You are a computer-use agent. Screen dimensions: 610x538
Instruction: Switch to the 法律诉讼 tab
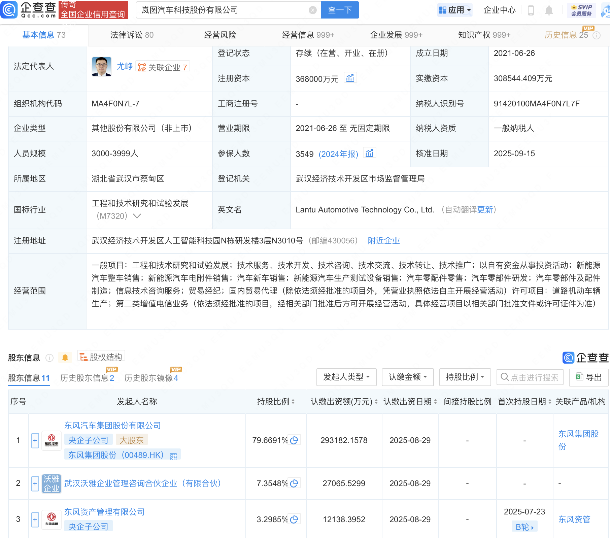click(132, 35)
